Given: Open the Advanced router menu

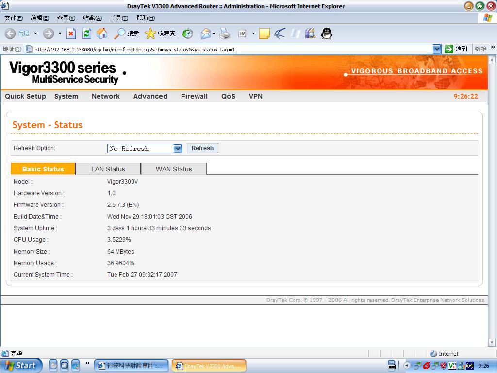Looking at the screenshot, I should [x=150, y=96].
